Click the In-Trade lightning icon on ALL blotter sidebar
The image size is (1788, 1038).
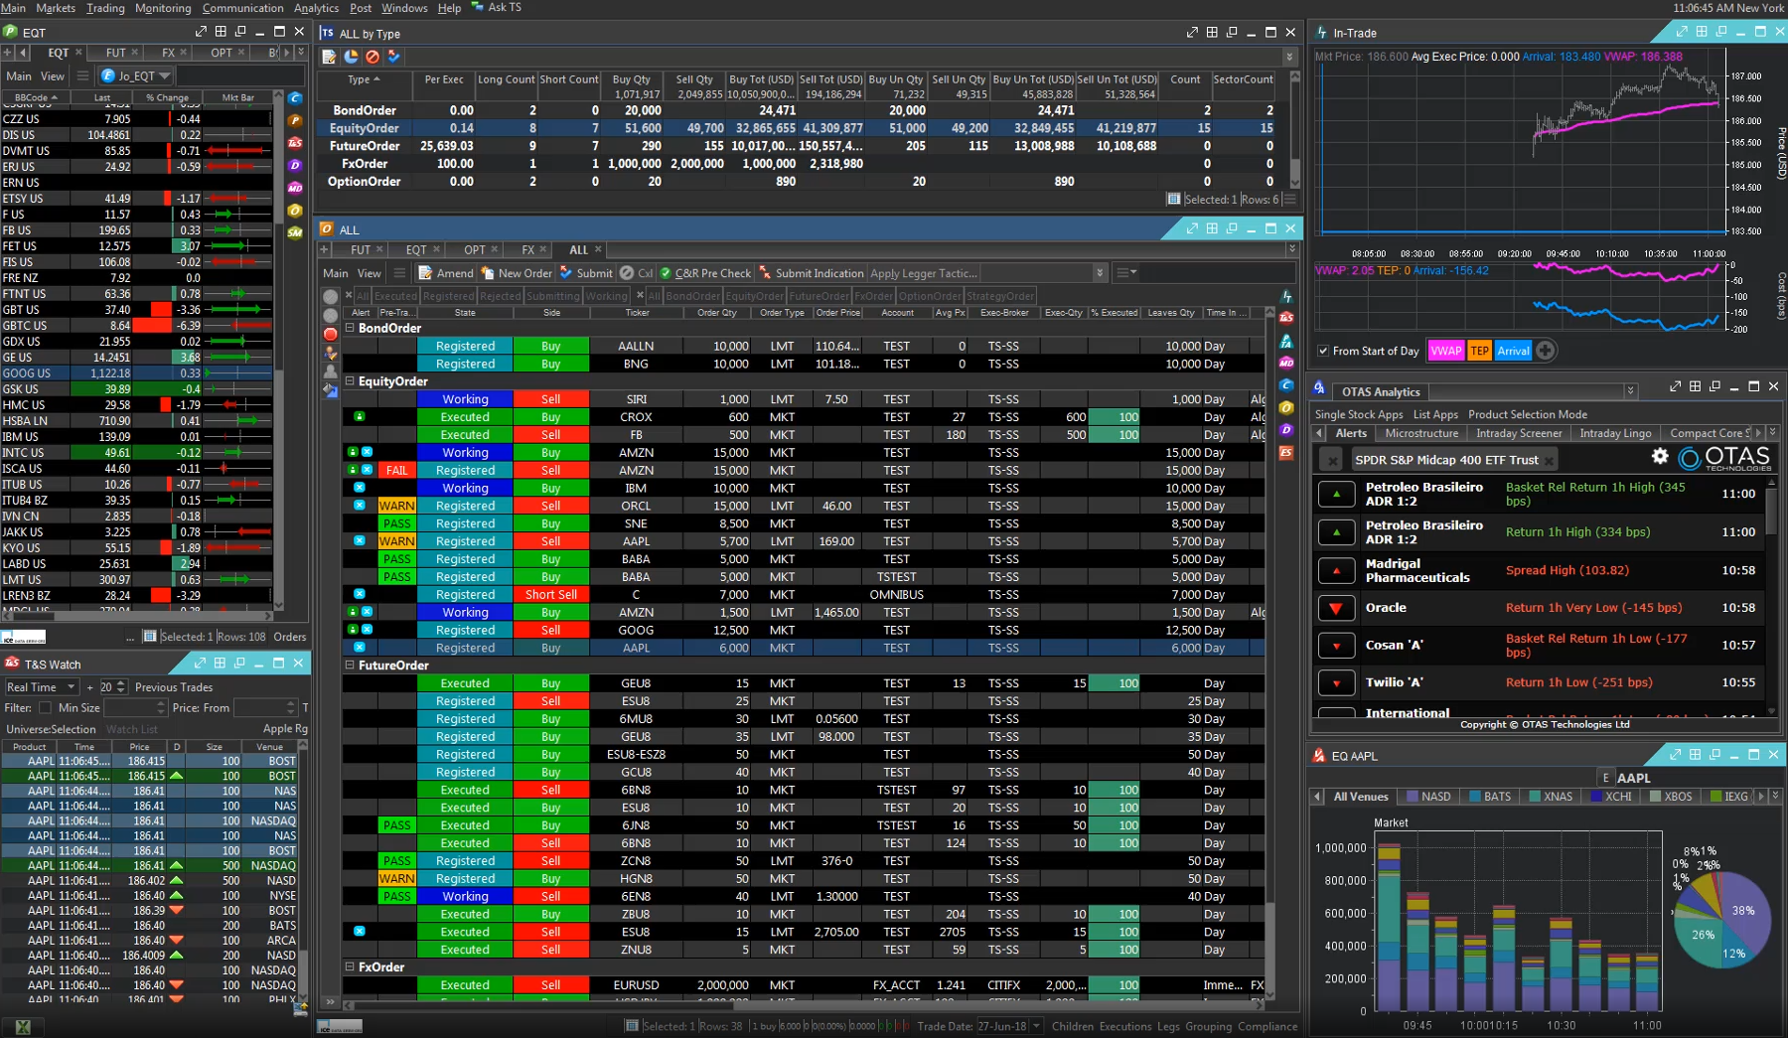(1286, 296)
